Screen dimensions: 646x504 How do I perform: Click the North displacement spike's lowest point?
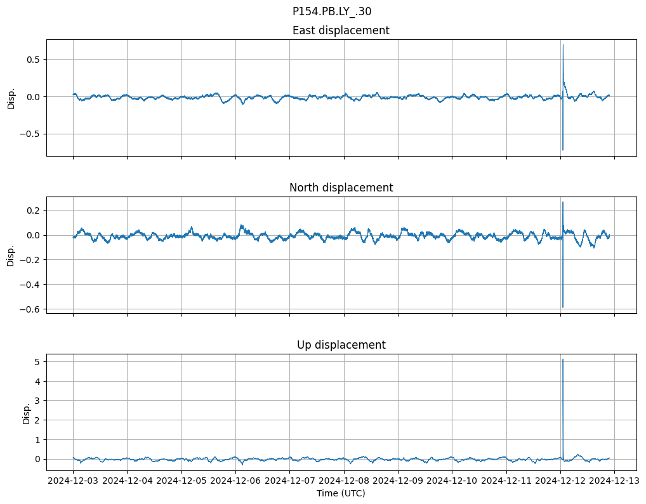point(563,307)
